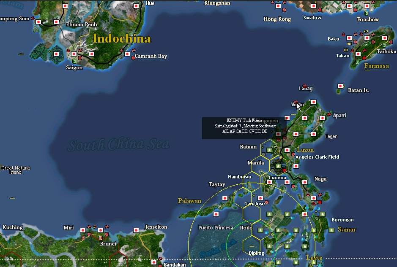Select the Japanese flag left of Aparri label
Viewport: 397px width, 267px height.
click(x=323, y=118)
